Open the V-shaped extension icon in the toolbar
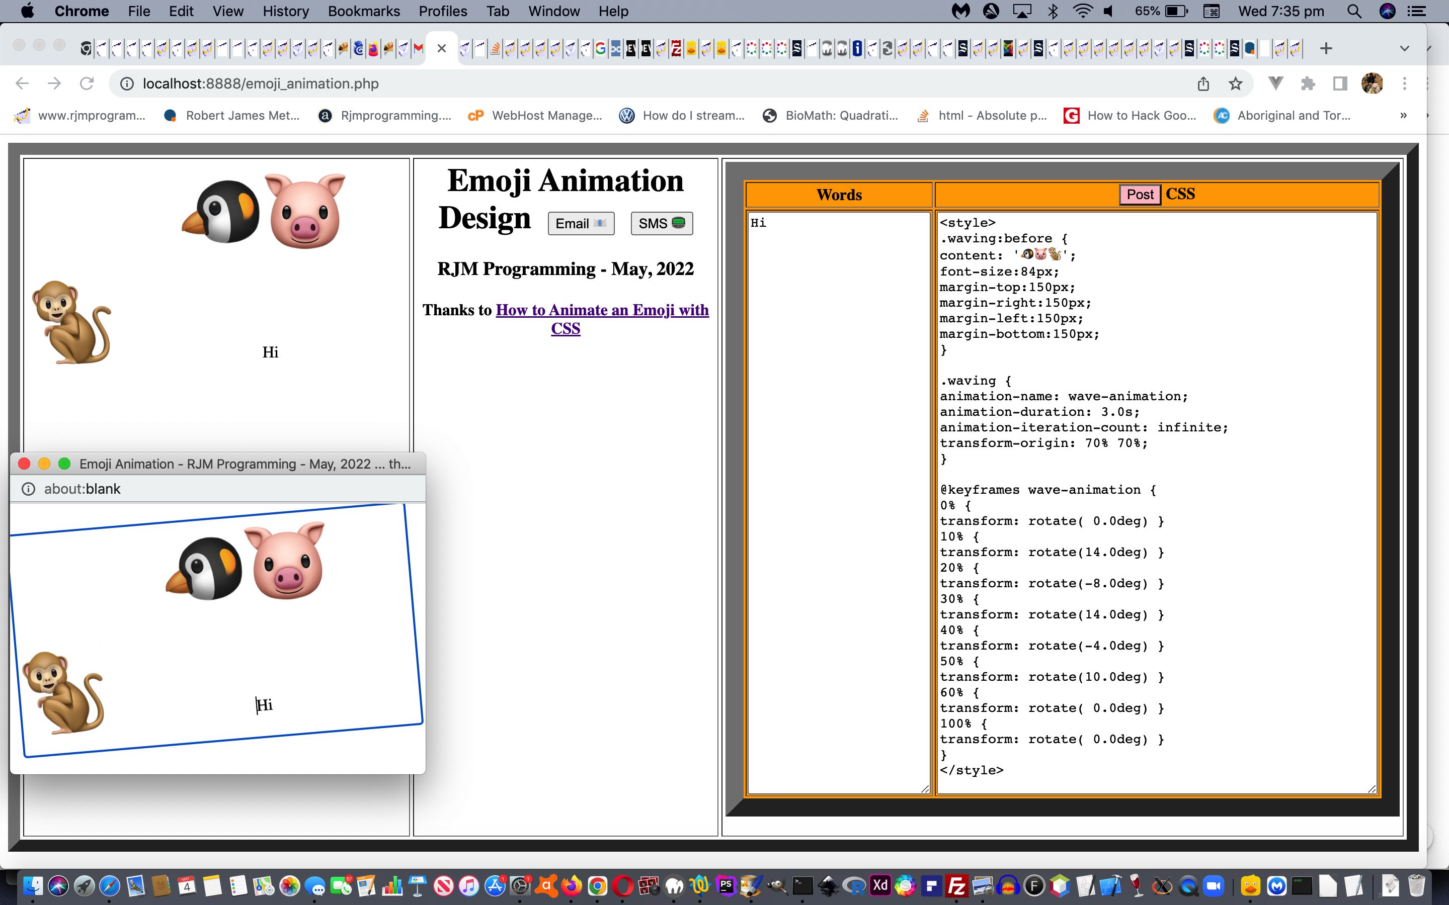The image size is (1449, 905). 1275,83
